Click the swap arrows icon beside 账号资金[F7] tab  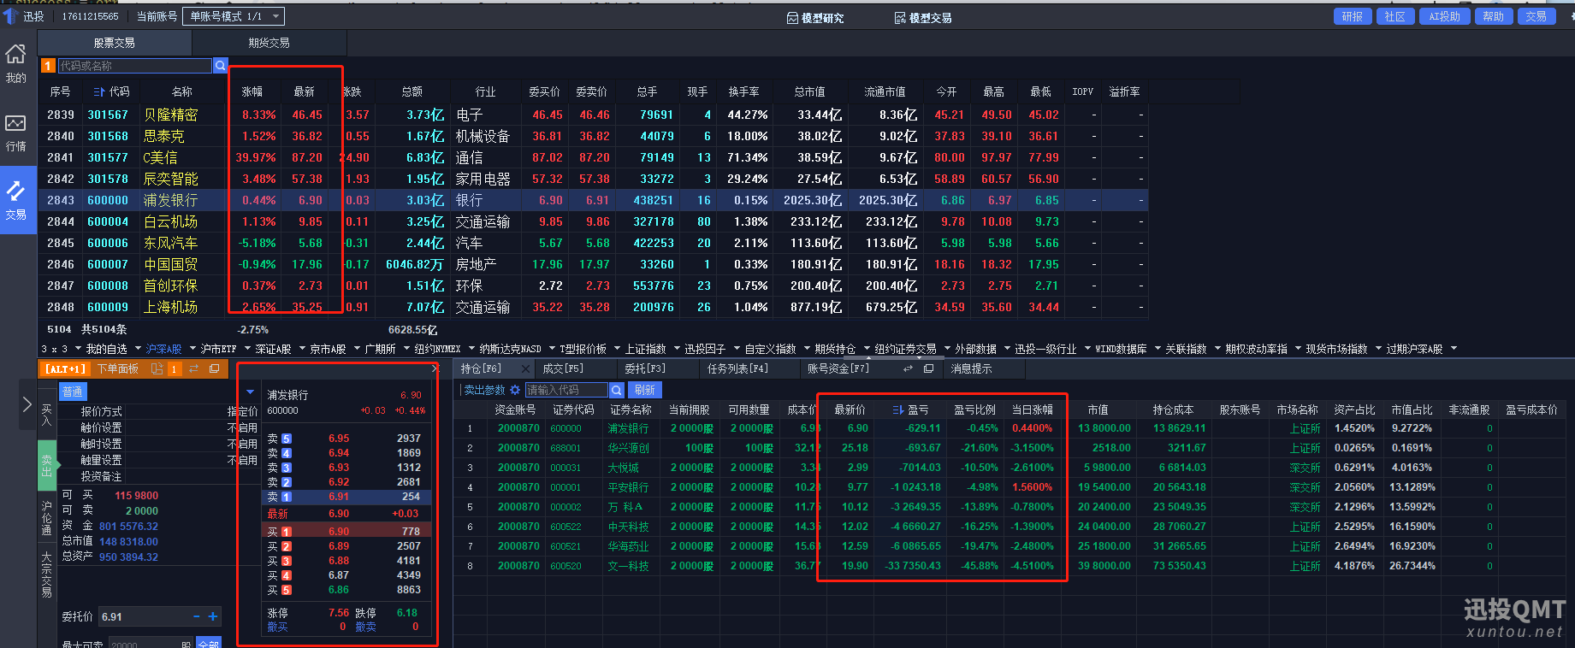[908, 368]
